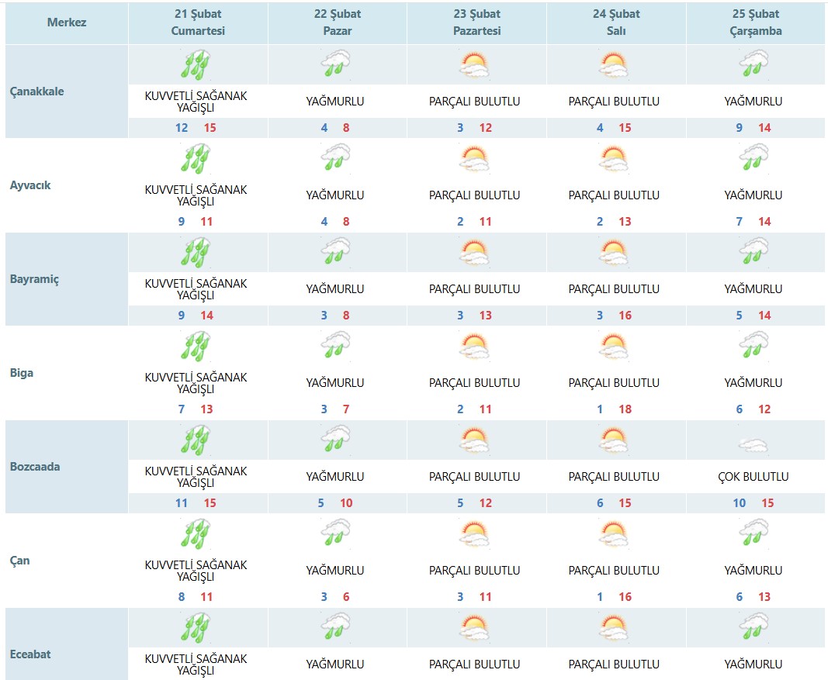Click Çanakkale rainy icon for 25 Şubat
The width and height of the screenshot is (828, 680).
pyautogui.click(x=753, y=65)
